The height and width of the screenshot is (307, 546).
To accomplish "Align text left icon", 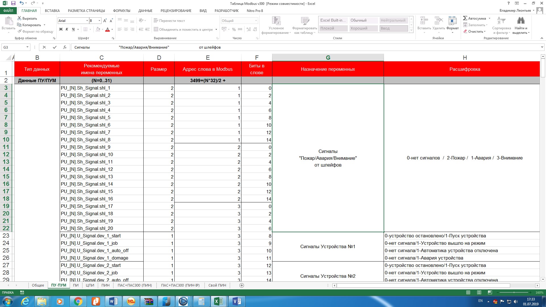I will point(120,29).
